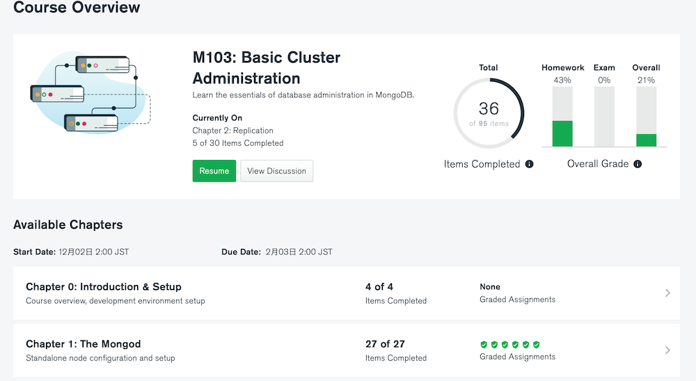Click the Start Date value

point(94,252)
